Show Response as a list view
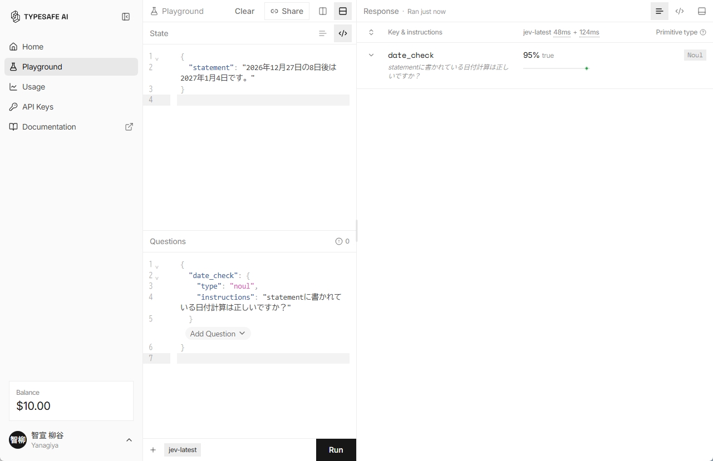 click(x=660, y=11)
